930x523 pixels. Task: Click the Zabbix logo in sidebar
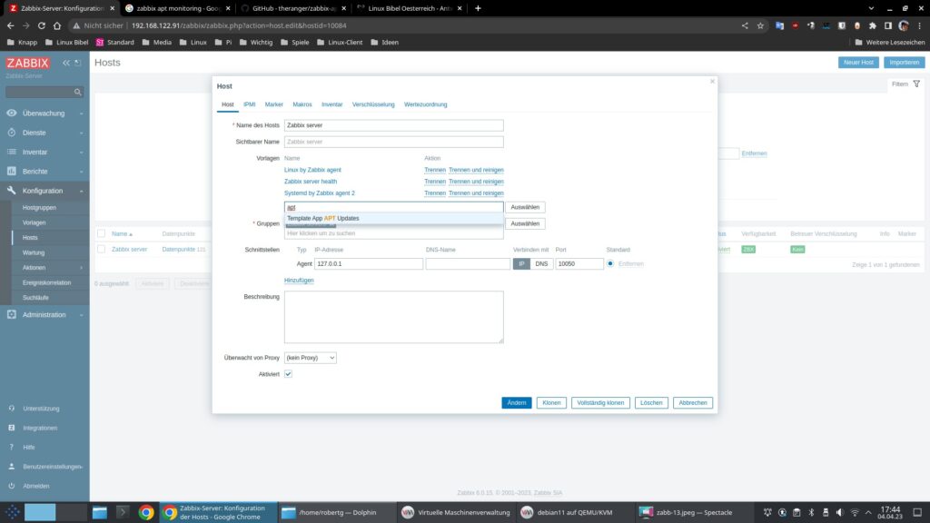[x=28, y=63]
